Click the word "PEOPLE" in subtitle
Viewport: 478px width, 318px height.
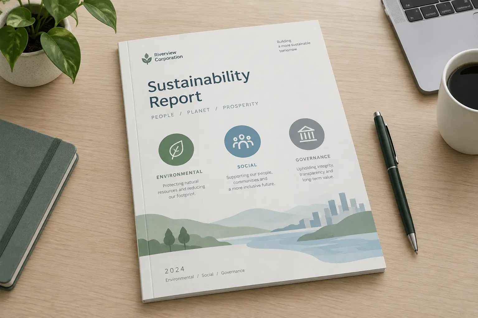coord(163,116)
